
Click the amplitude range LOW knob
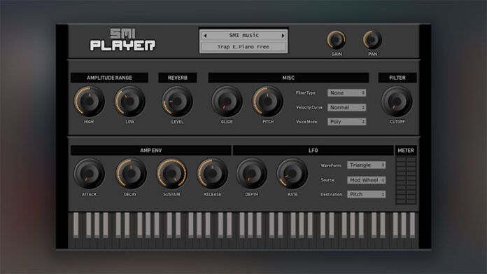pos(130,102)
